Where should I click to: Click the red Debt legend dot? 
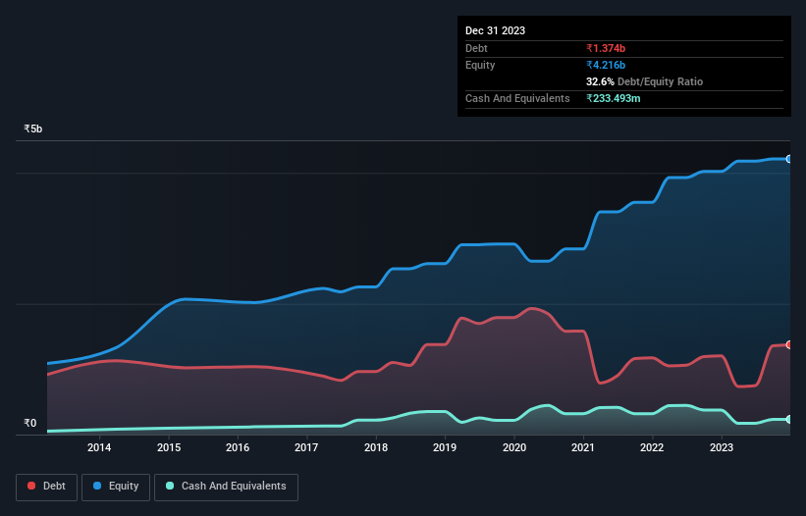[31, 486]
